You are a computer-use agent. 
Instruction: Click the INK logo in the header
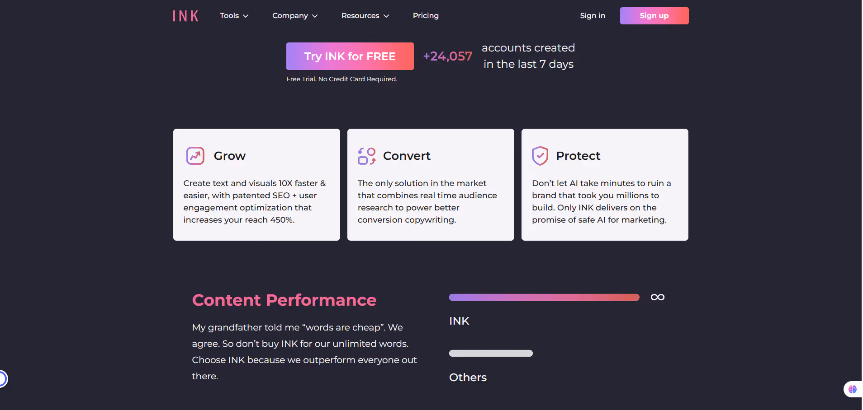[x=185, y=16]
